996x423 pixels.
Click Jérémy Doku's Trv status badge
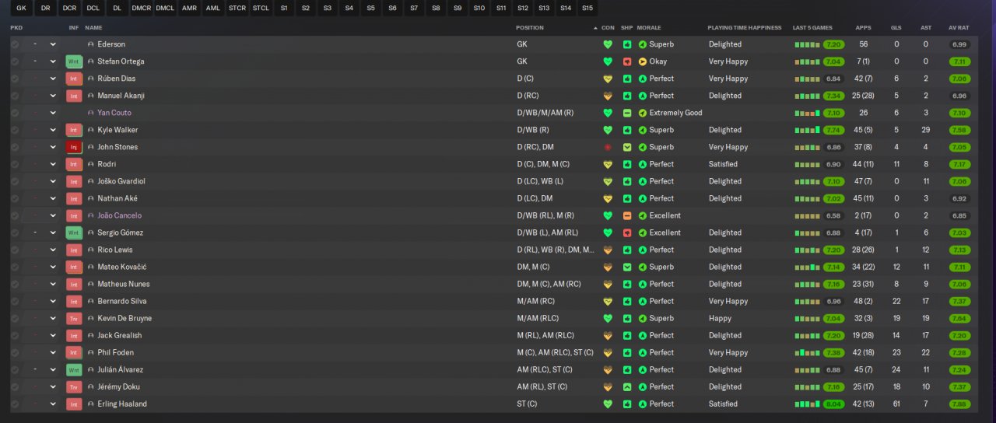(x=74, y=386)
